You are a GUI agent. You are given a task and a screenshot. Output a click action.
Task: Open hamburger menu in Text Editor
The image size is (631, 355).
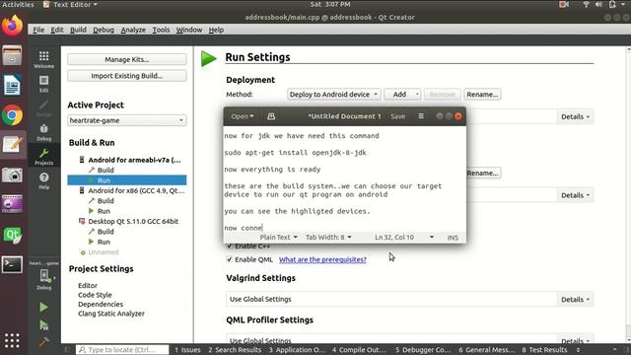coord(421,116)
